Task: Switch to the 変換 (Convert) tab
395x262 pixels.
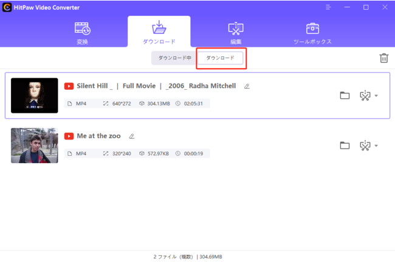Action: click(x=83, y=33)
